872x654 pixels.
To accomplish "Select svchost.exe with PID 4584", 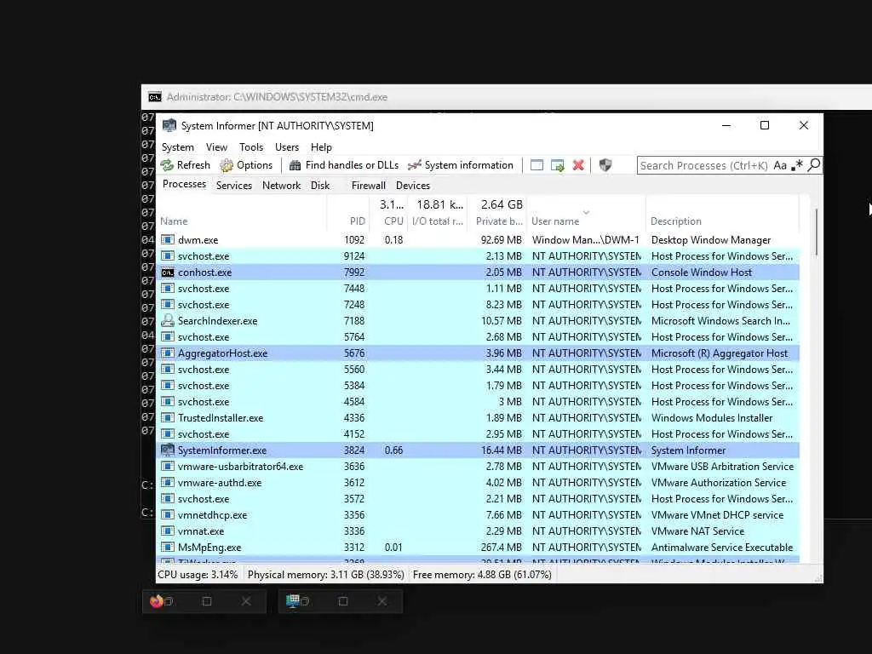I will tap(479, 402).
